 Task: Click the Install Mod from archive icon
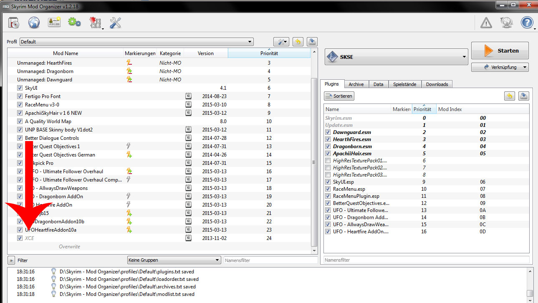coord(13,23)
